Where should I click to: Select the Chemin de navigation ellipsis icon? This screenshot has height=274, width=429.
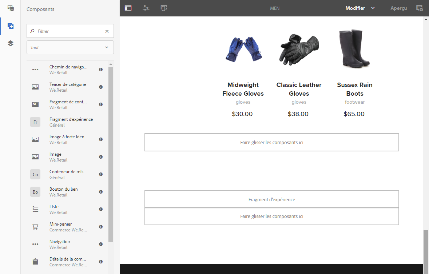tap(35, 70)
